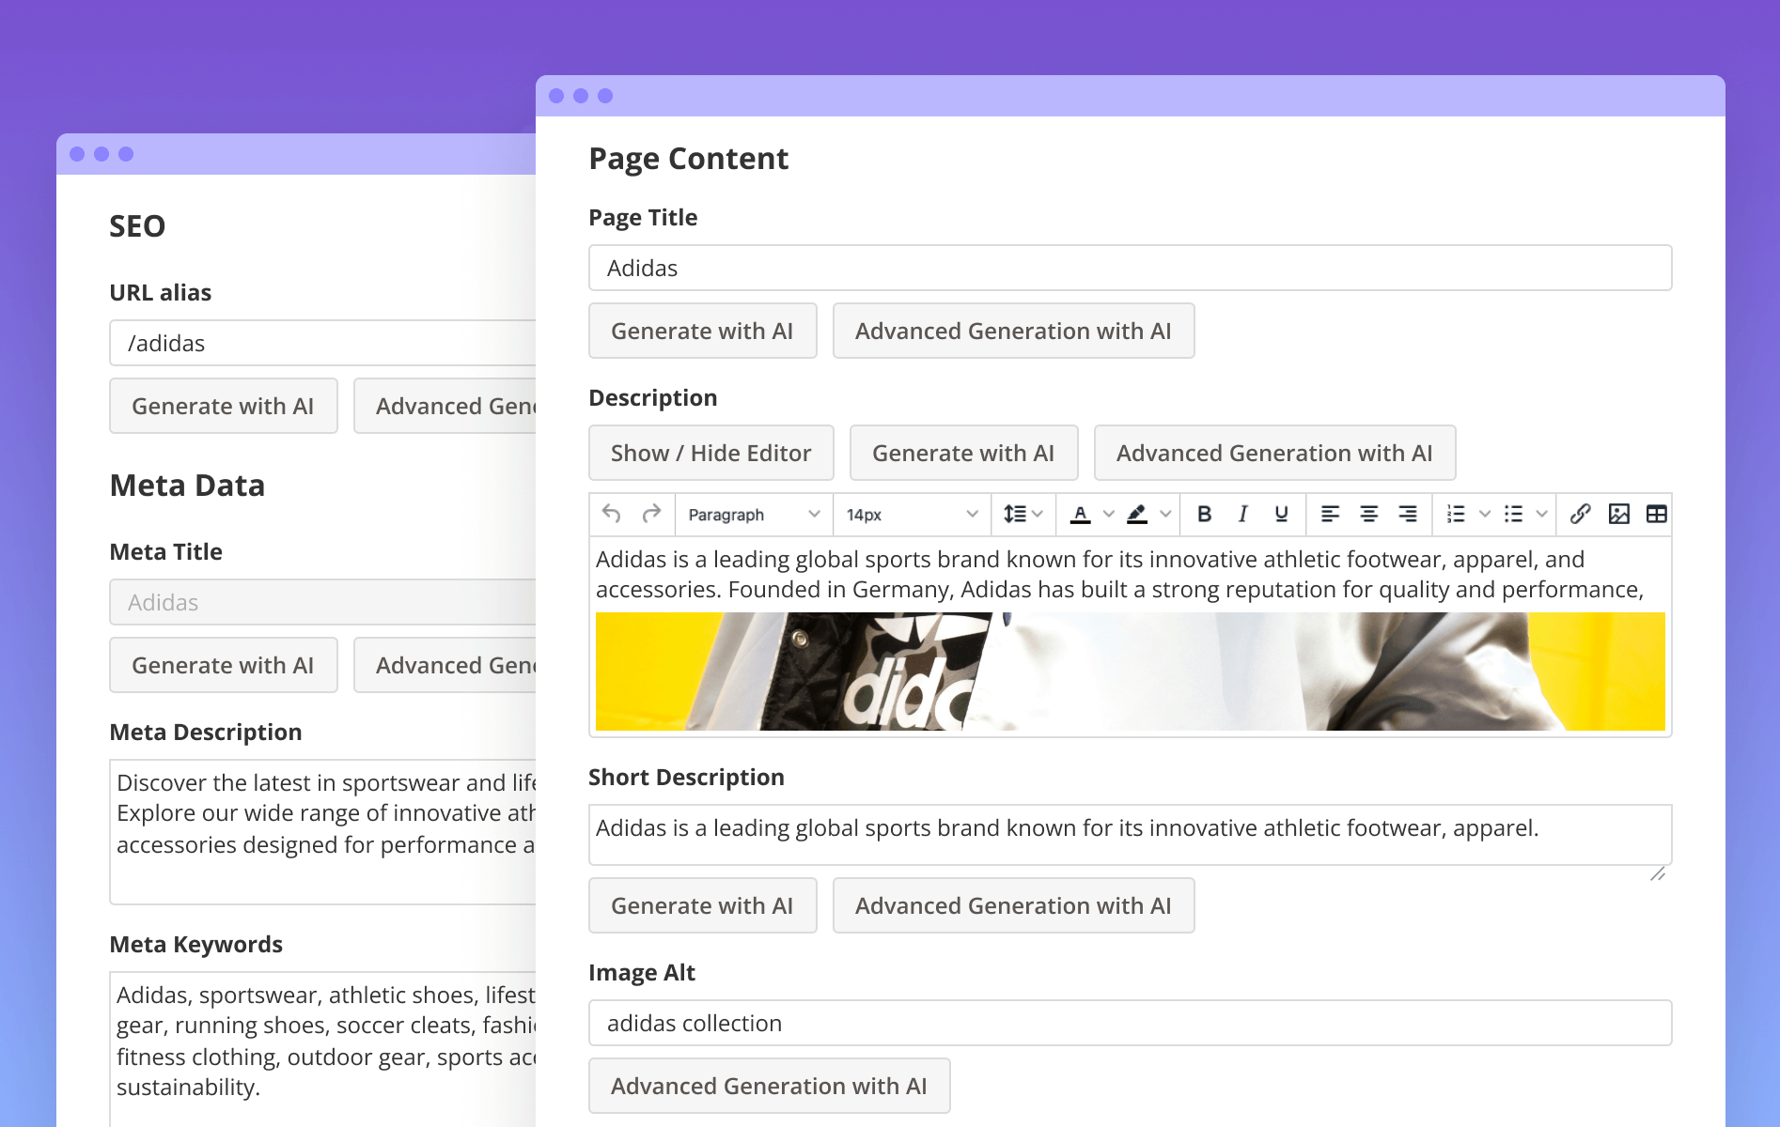Align text to the right
1780x1127 pixels.
pyautogui.click(x=1407, y=514)
